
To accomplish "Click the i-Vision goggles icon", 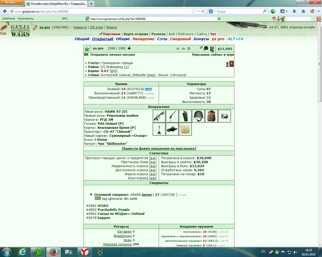I will [172, 129].
